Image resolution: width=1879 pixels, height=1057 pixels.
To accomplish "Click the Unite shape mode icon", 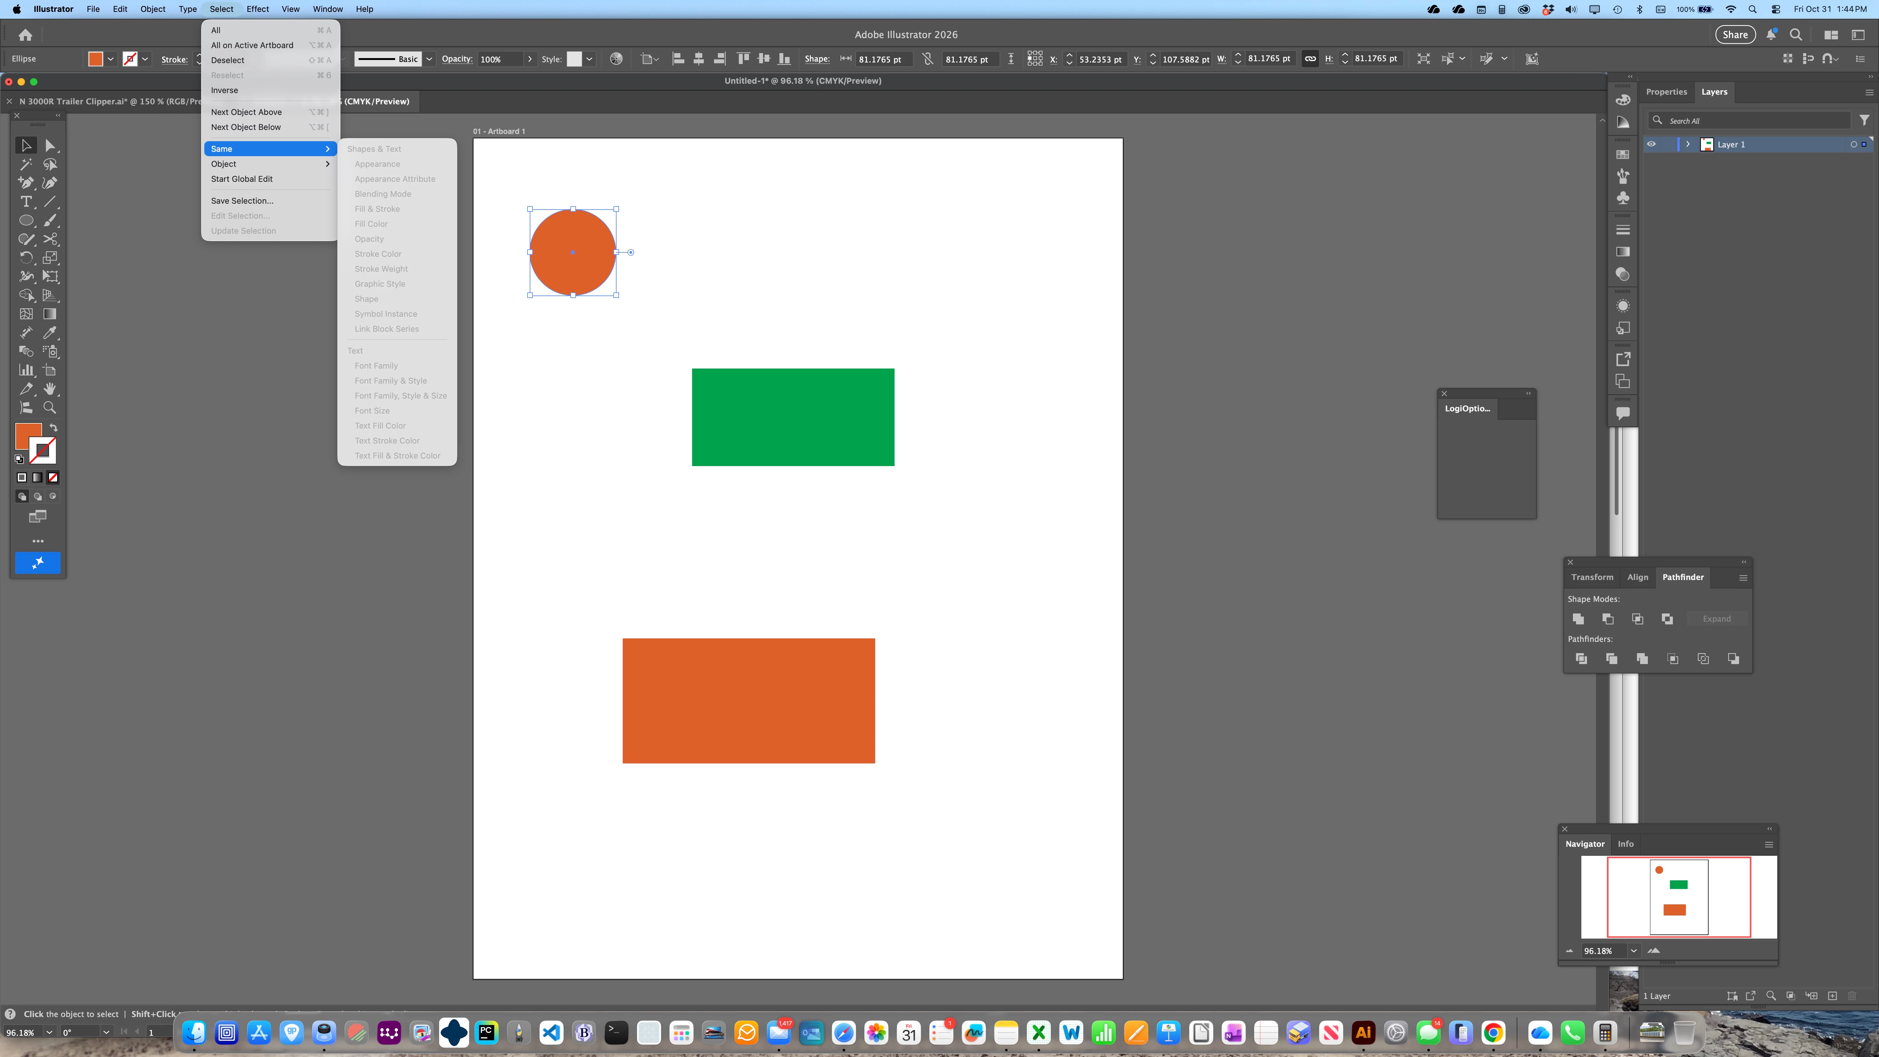I will [1579, 618].
